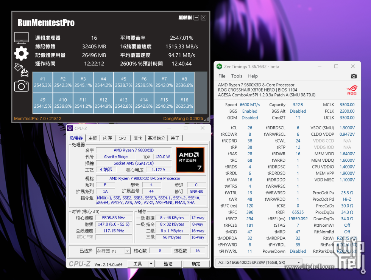The height and width of the screenshot is (280, 371).
Task: Click the multiplier value 'x47.0 (6.0 - 52.5)'
Action: (x=114, y=224)
